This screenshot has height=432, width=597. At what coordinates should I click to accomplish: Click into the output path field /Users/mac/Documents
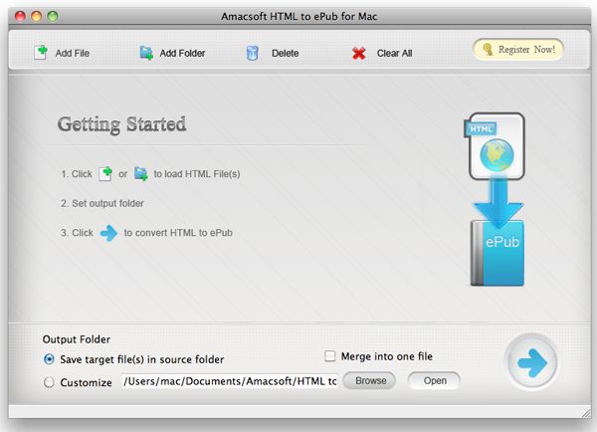pyautogui.click(x=230, y=381)
